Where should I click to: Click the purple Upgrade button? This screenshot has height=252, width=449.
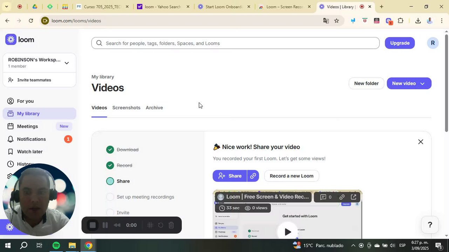(400, 43)
